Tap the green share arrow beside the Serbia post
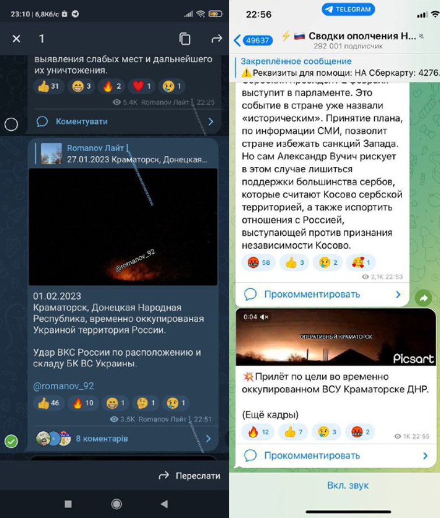 tap(424, 298)
